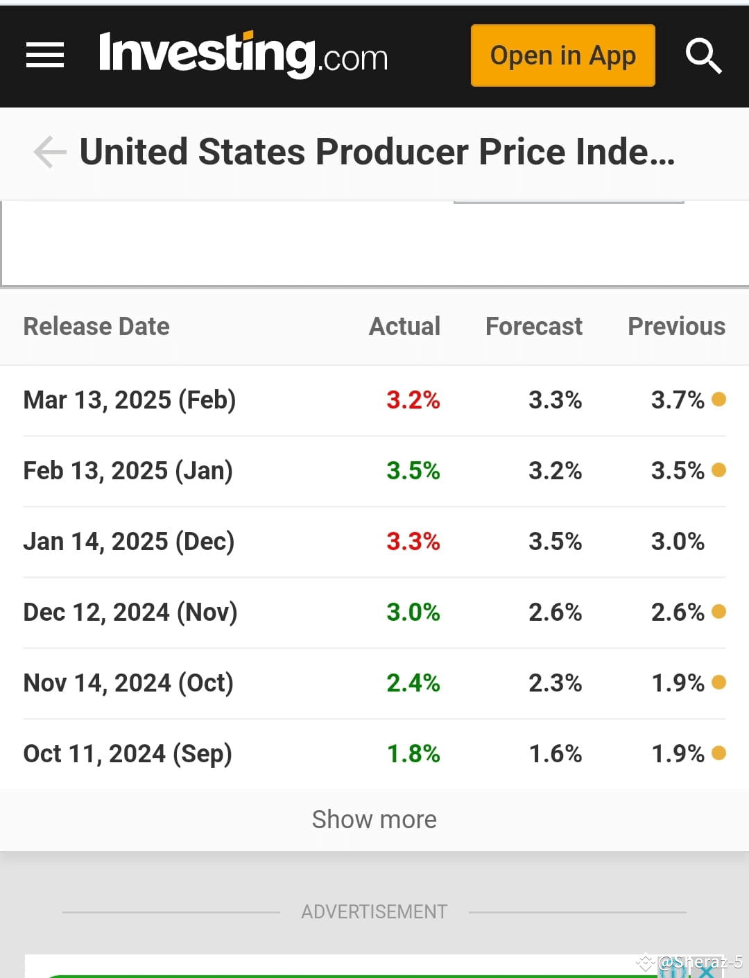Open the hamburger menu
This screenshot has height=978, width=749.
click(45, 55)
